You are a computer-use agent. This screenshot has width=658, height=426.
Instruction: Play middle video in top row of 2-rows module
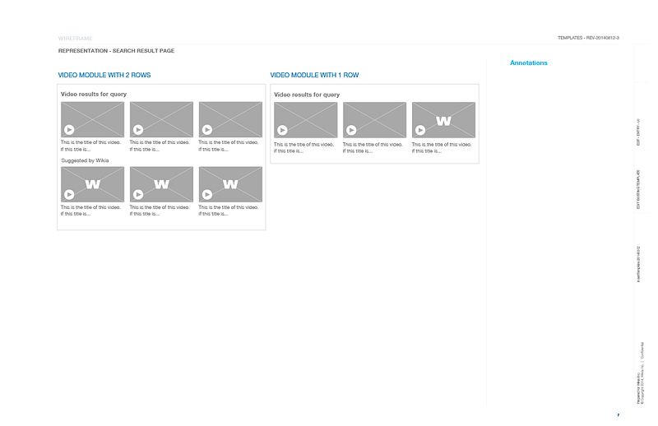click(x=138, y=130)
